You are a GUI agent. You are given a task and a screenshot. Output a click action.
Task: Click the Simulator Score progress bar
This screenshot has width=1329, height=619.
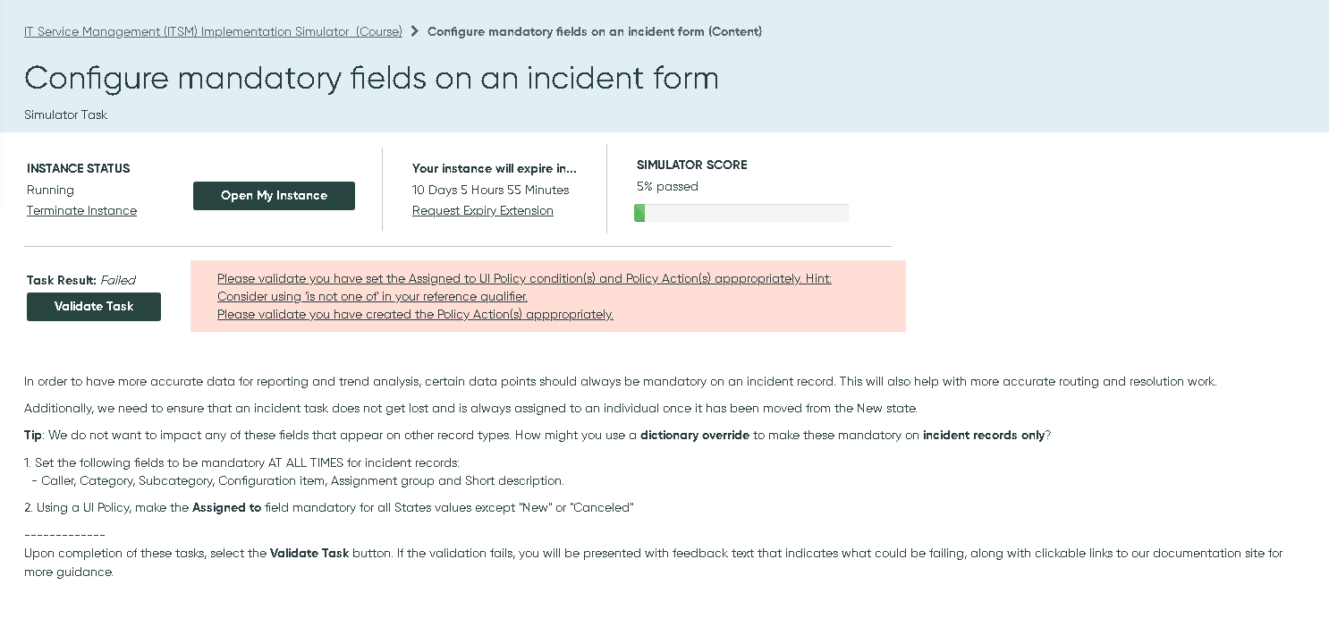[x=741, y=212]
